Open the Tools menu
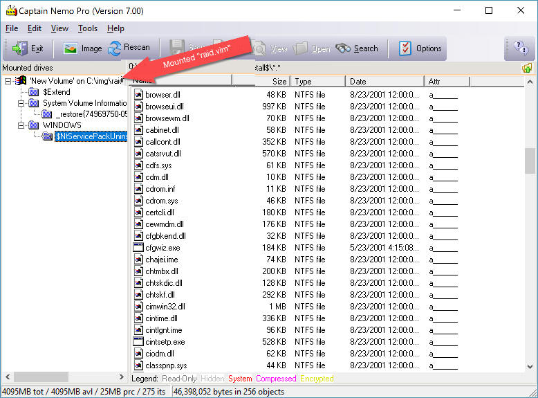 (x=88, y=28)
